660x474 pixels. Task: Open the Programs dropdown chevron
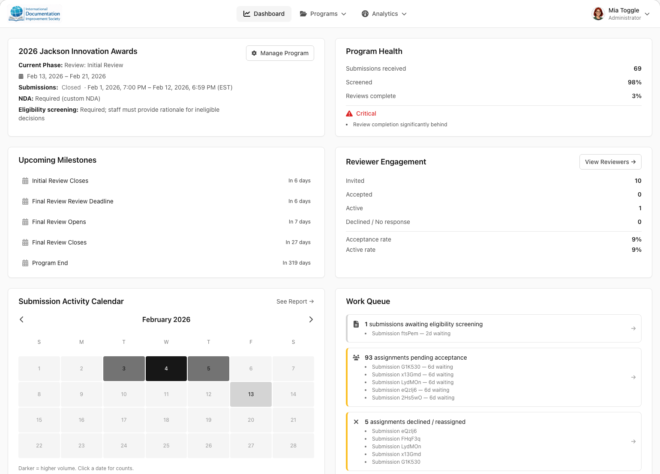point(344,14)
